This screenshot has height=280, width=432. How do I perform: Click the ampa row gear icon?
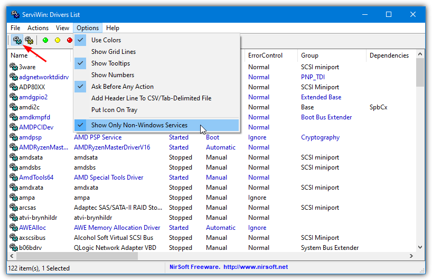click(14, 198)
